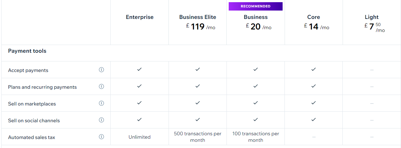Click Enterprise checkmark for Accept payments
This screenshot has height=148, width=401.
(140, 70)
